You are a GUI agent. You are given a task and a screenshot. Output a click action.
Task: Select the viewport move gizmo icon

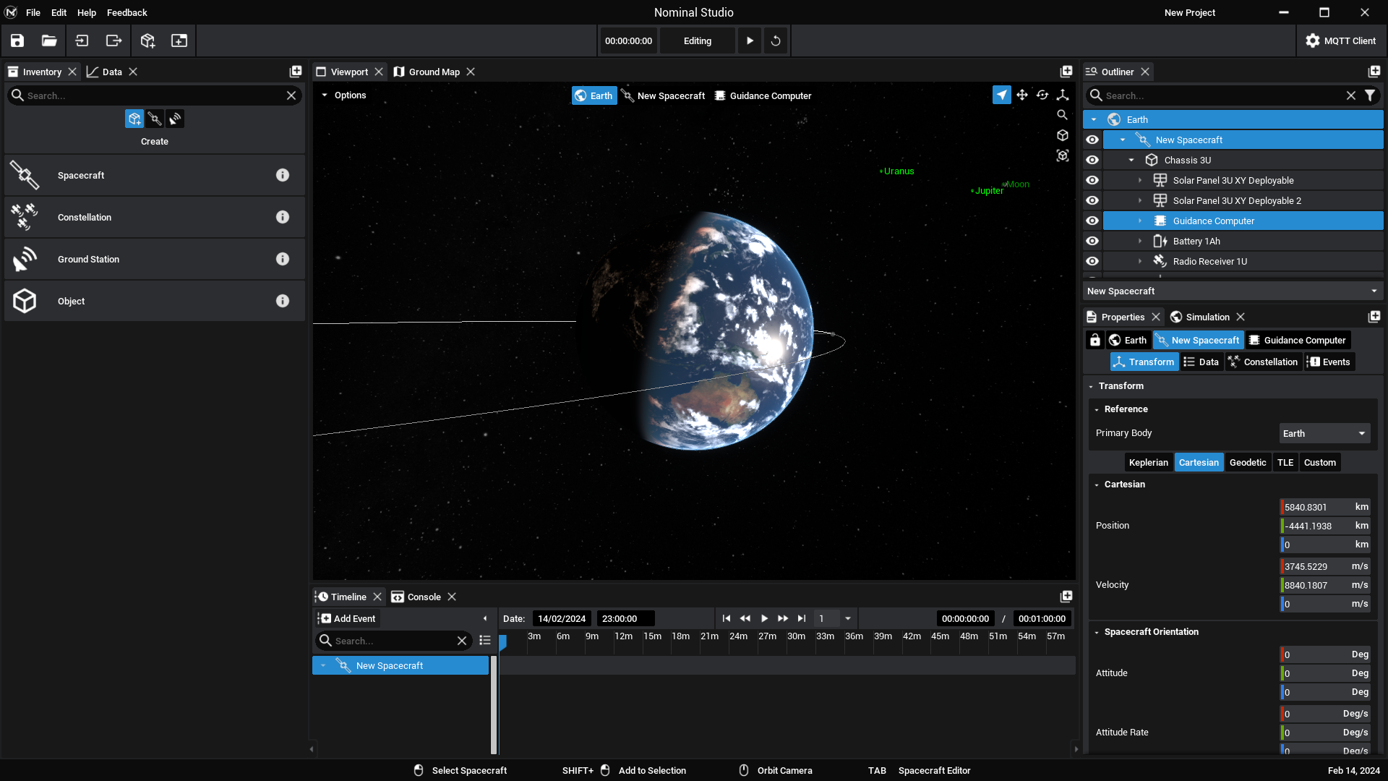pos(1022,95)
